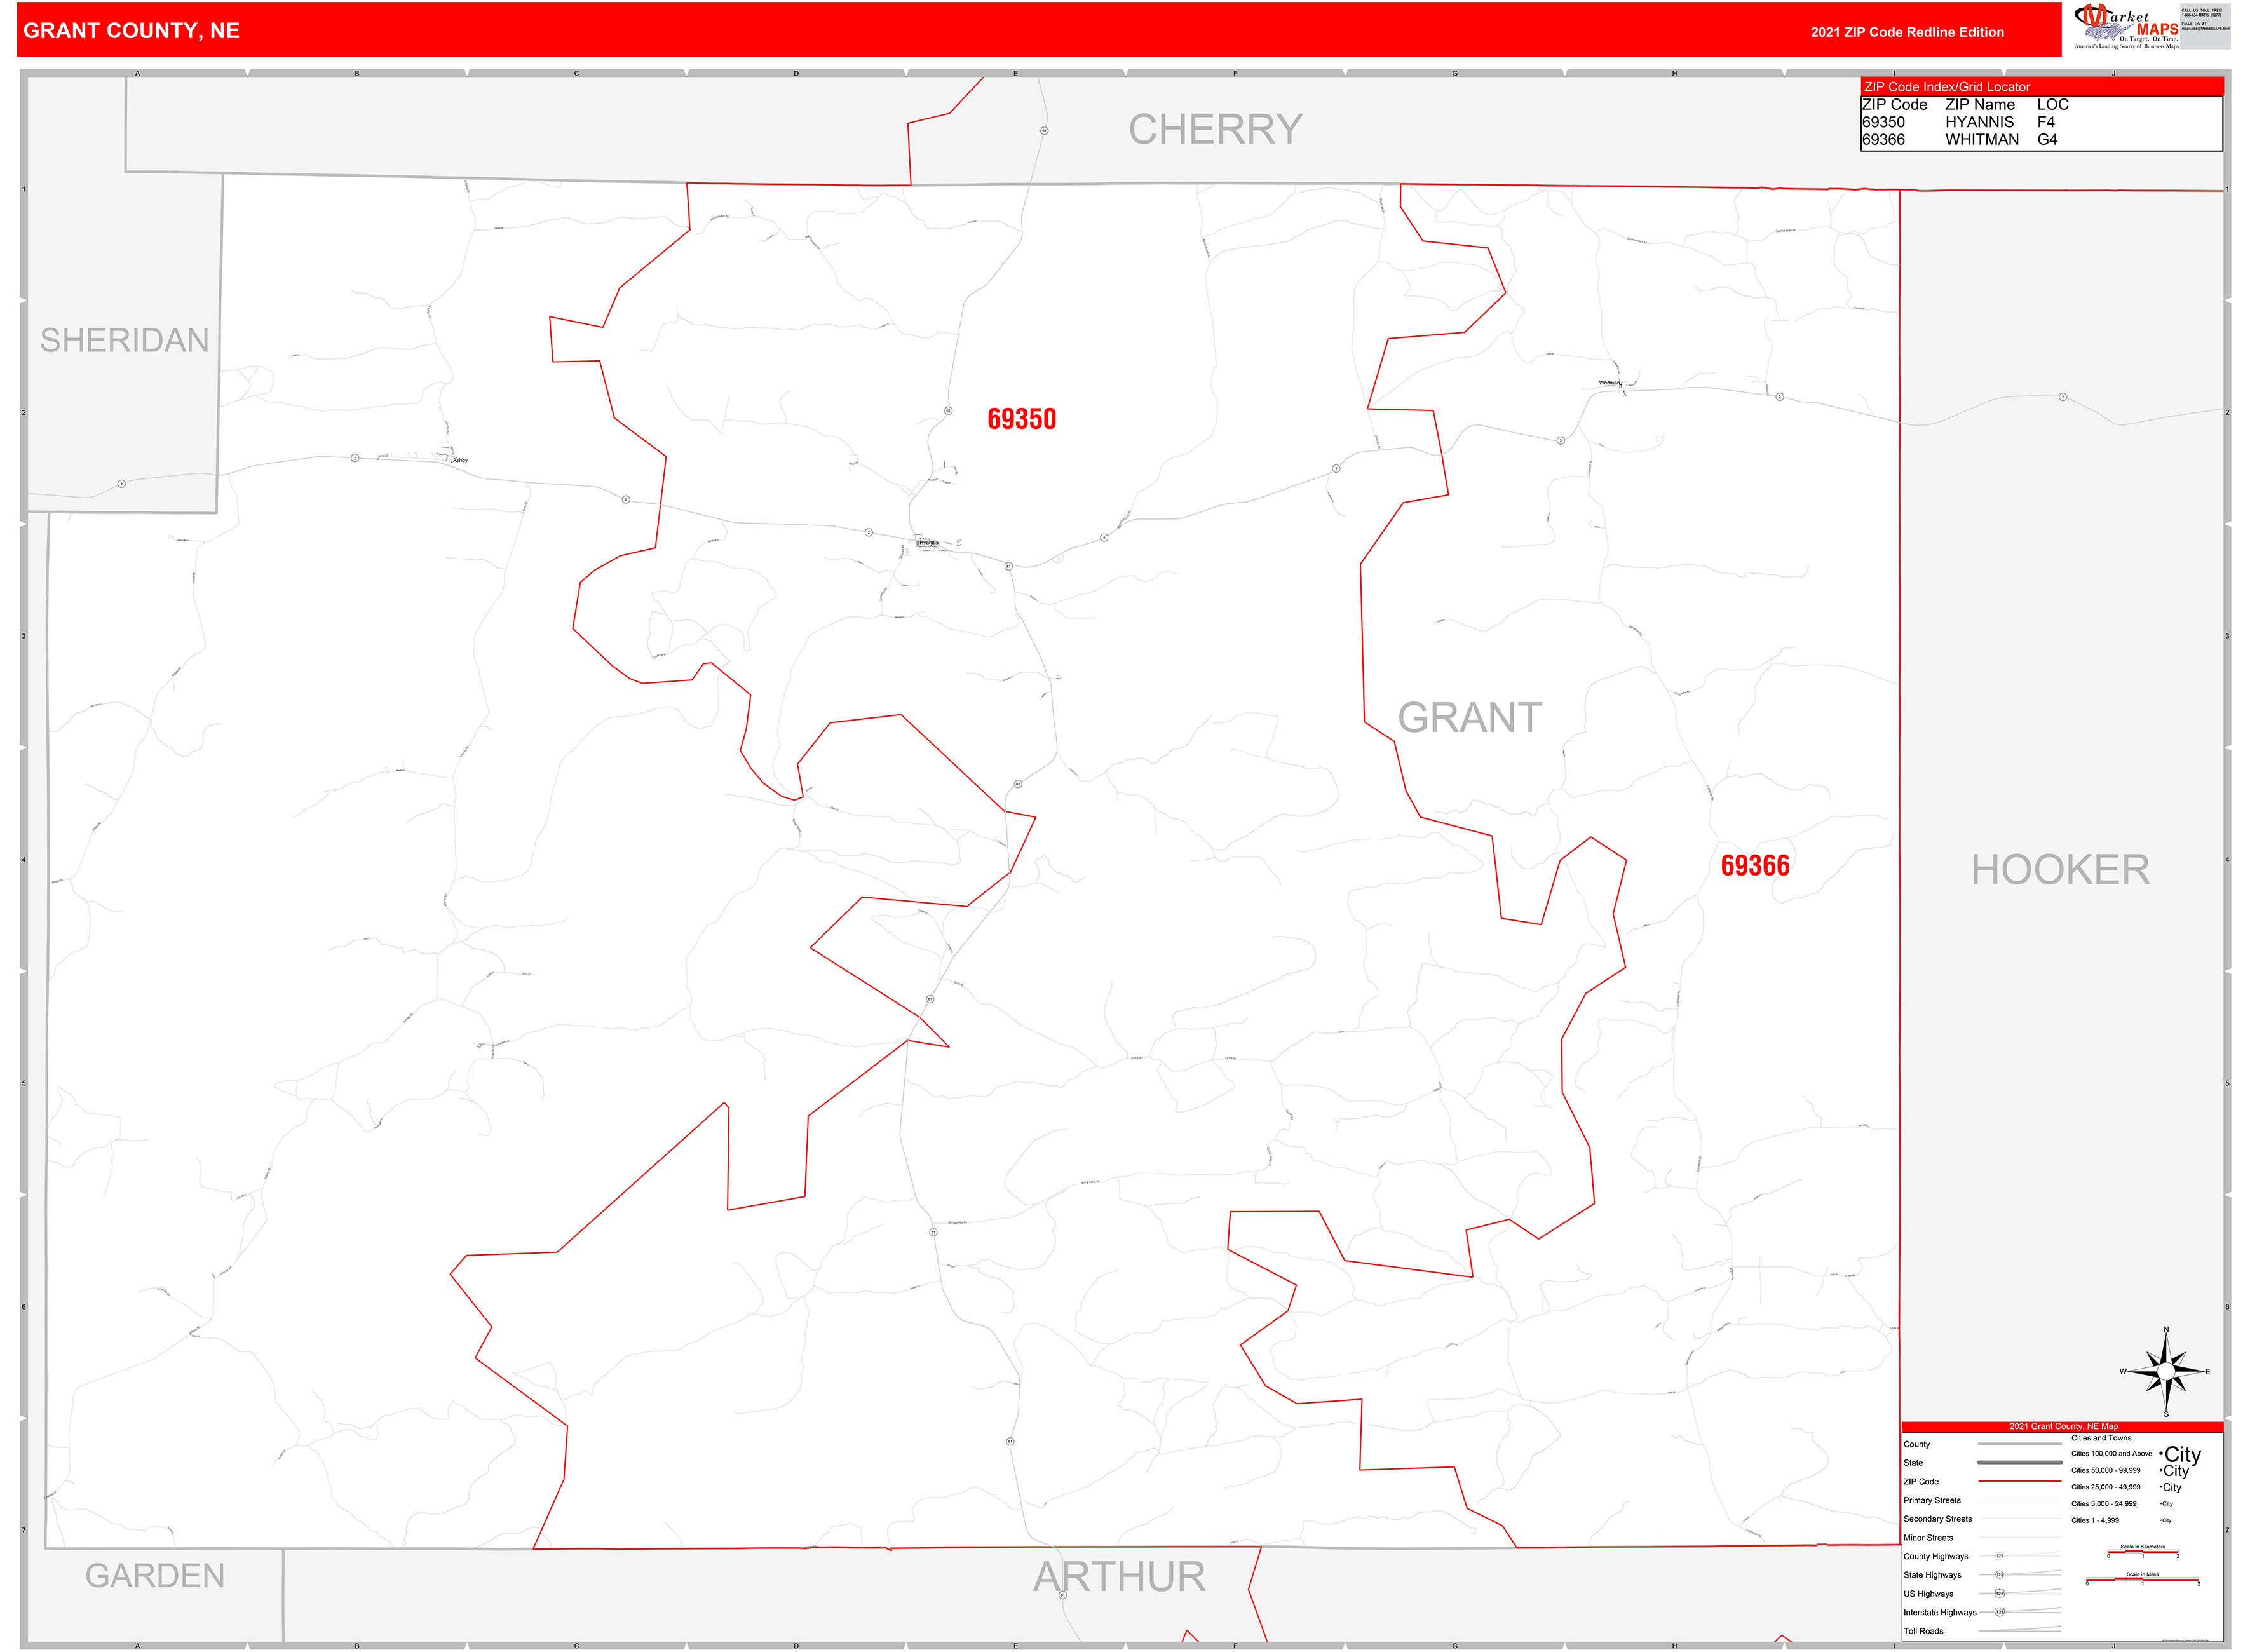Click the US Highways shield icon in legend
This screenshot has height=1652, width=2250.
pos(2000,1594)
